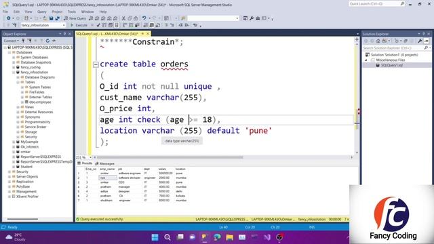Save the current query with the Save icon
Screen dimensions: 434x244
pos(52,18)
